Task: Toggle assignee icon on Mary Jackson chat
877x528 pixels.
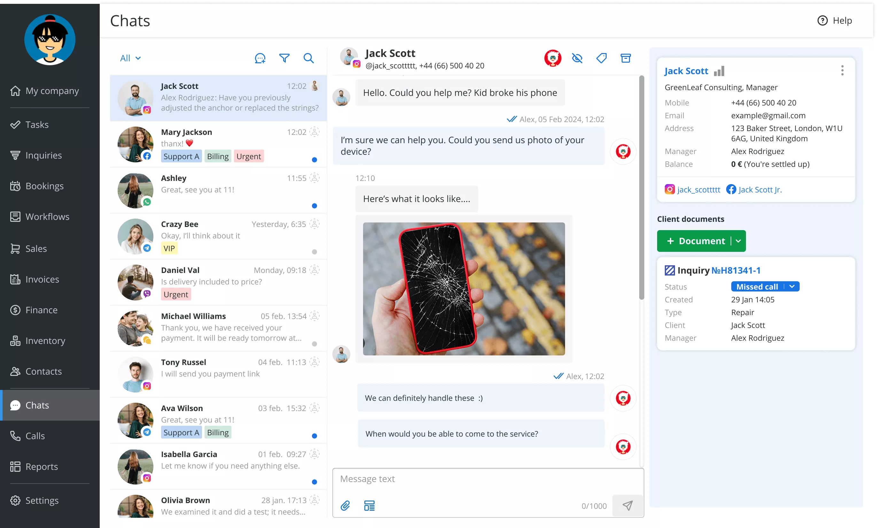Action: click(x=314, y=132)
